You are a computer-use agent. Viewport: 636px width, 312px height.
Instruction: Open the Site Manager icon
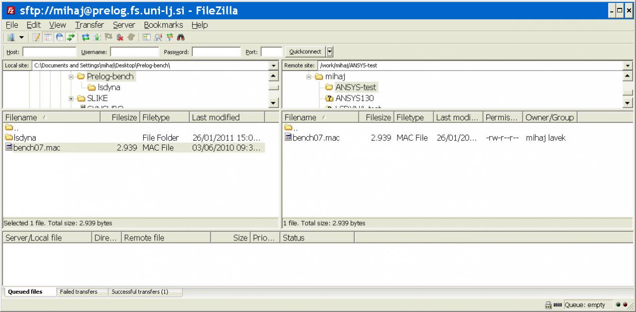pyautogui.click(x=11, y=37)
